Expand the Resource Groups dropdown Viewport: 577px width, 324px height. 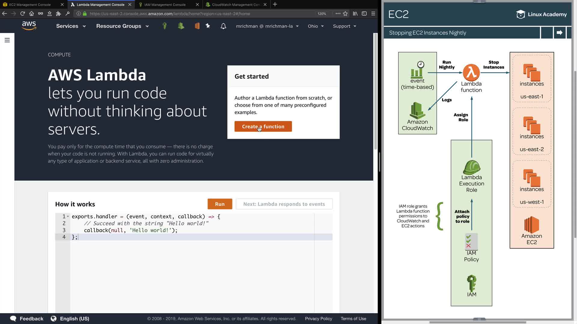(x=122, y=26)
